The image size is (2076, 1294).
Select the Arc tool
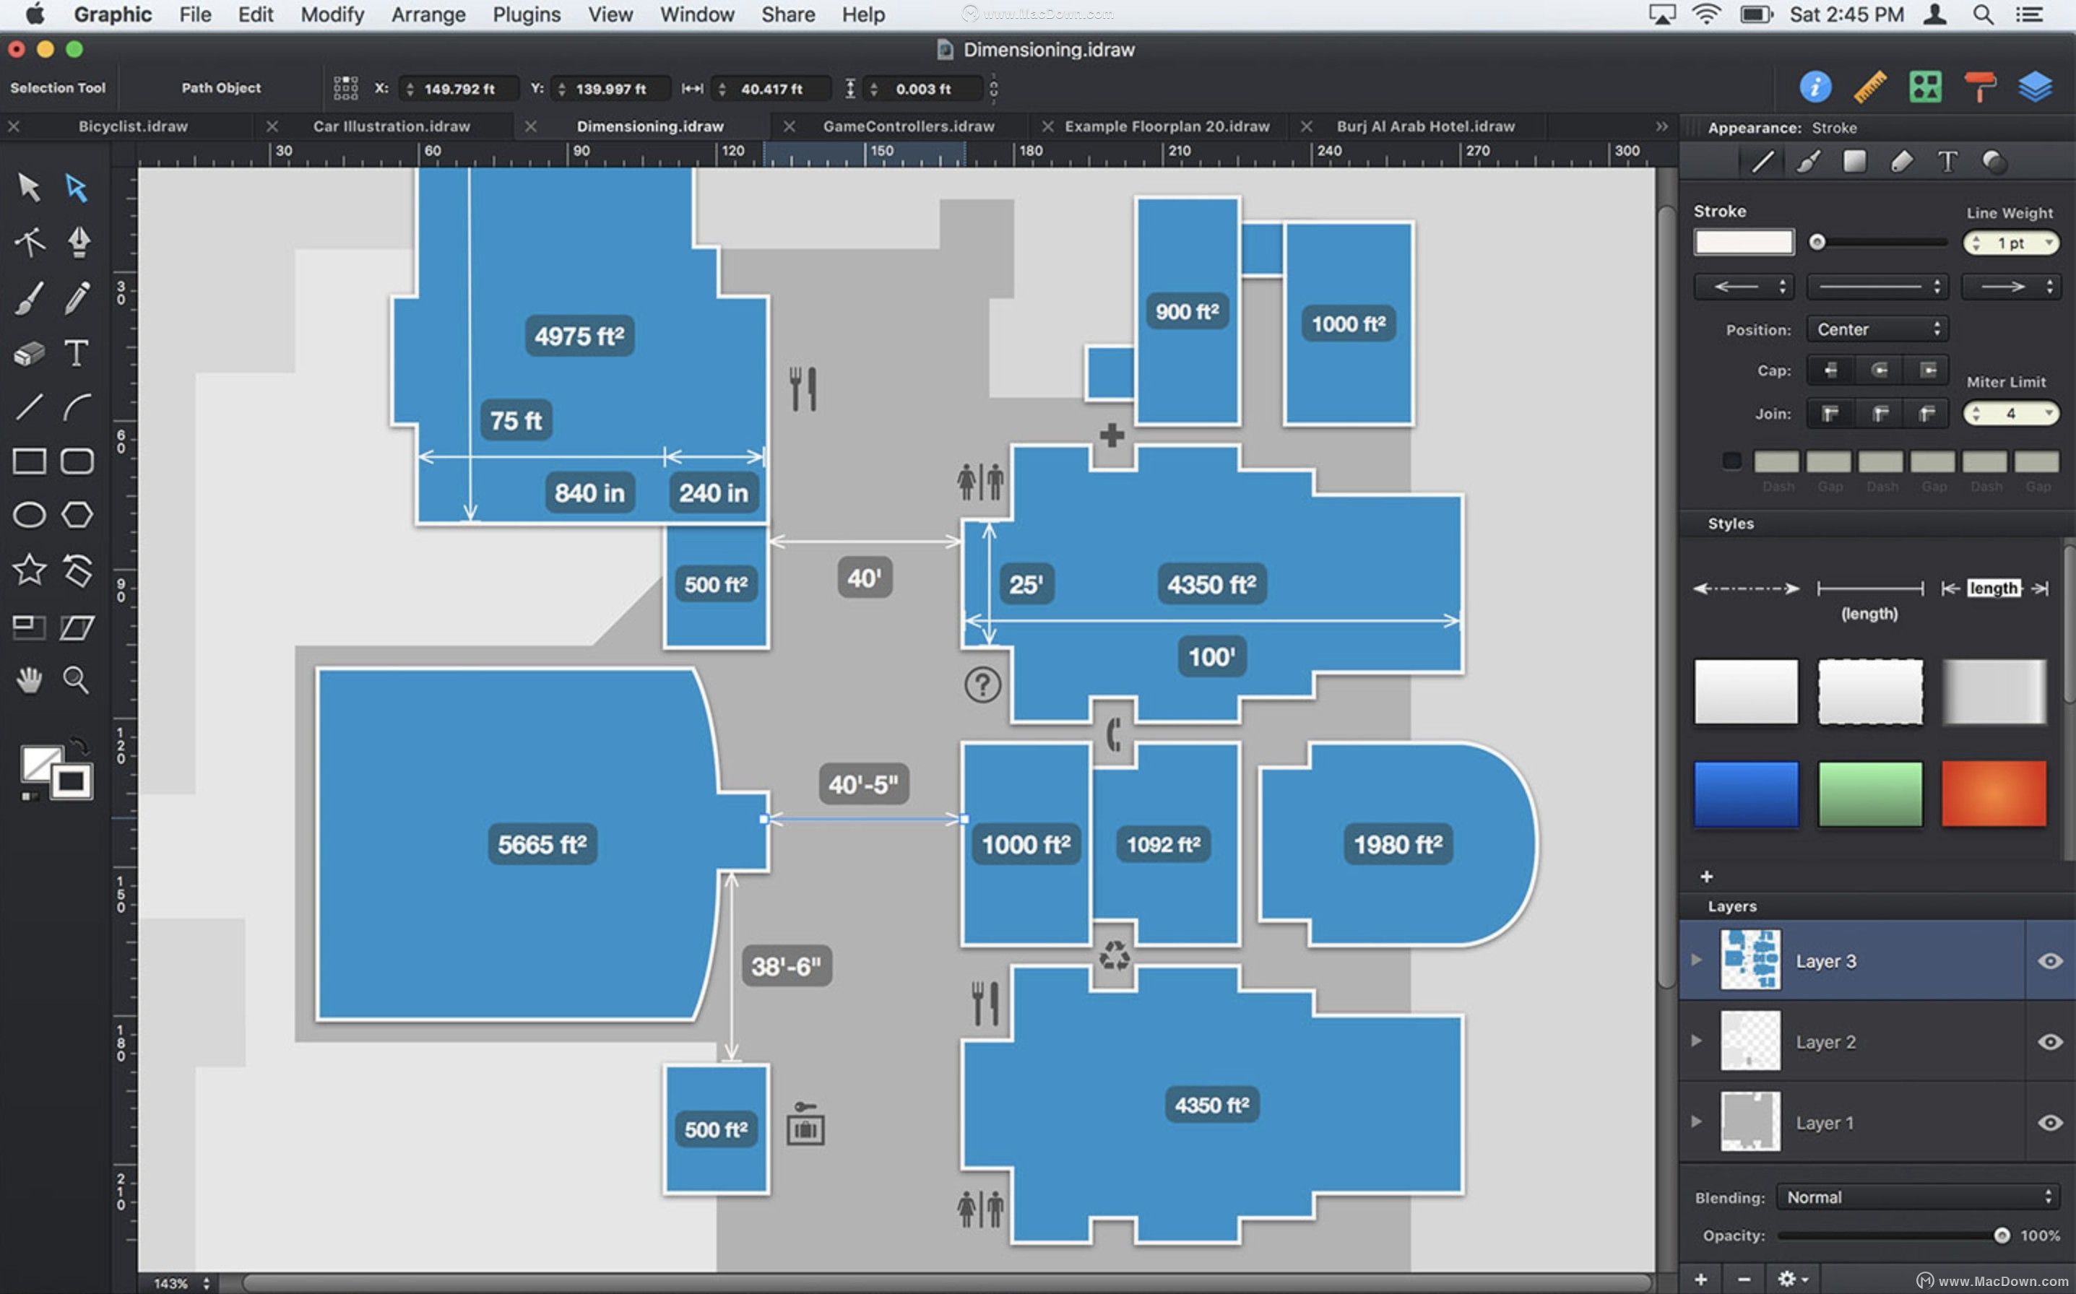pos(76,407)
